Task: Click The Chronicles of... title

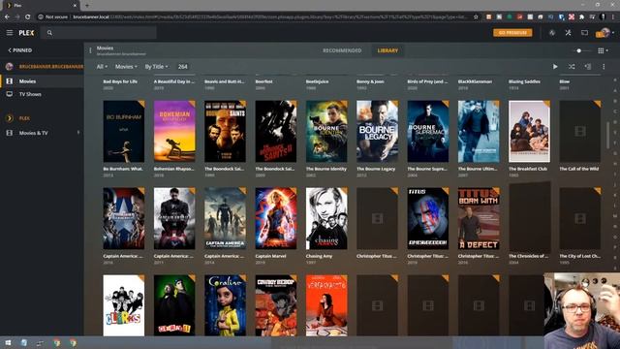Action: 528,256
